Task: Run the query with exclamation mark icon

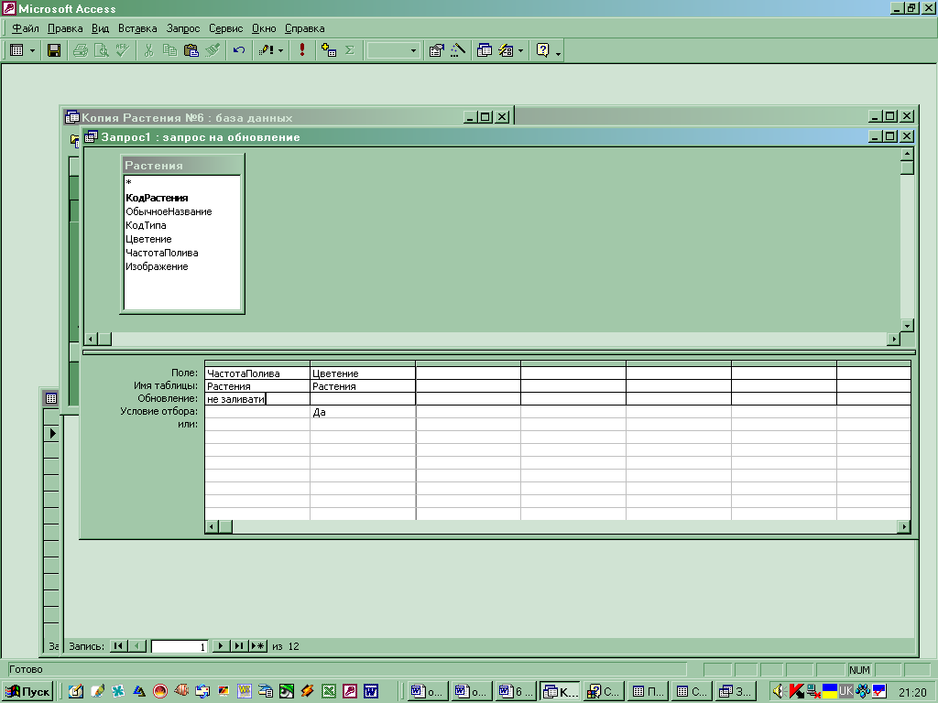Action: [x=302, y=50]
